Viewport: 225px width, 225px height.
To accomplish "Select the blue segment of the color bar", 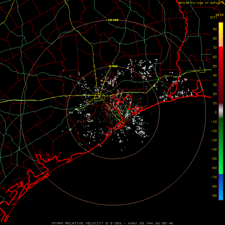I will pos(221,187).
